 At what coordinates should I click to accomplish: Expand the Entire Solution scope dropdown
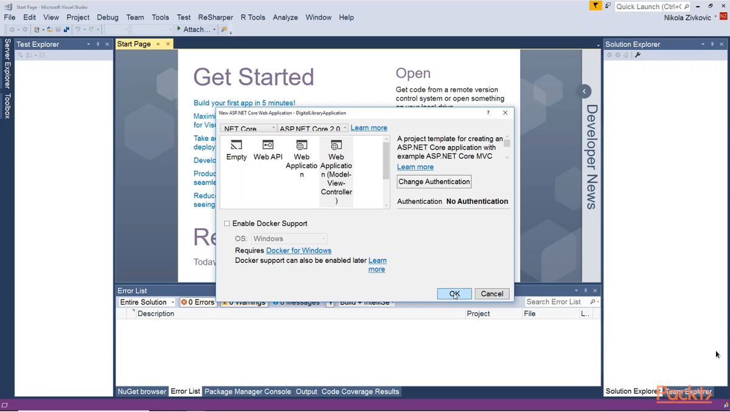click(x=147, y=302)
